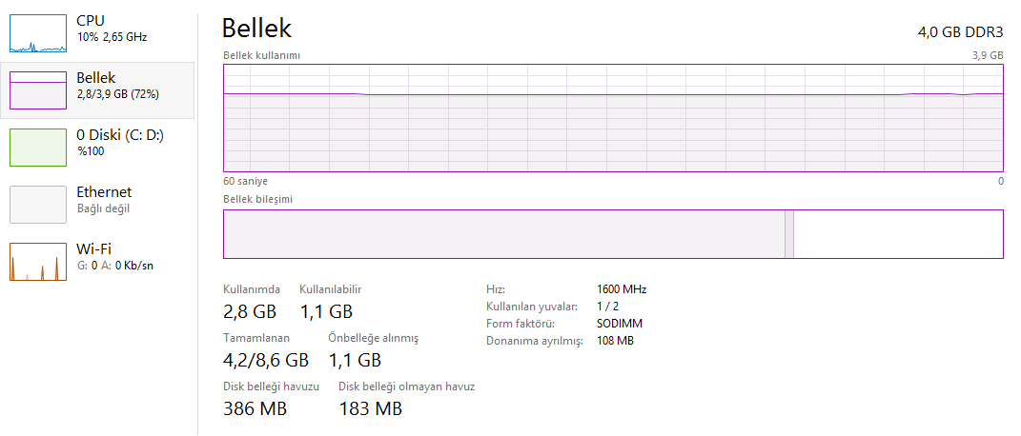Open the CPU performance section label
This screenshot has height=436, width=1021.
click(x=91, y=20)
